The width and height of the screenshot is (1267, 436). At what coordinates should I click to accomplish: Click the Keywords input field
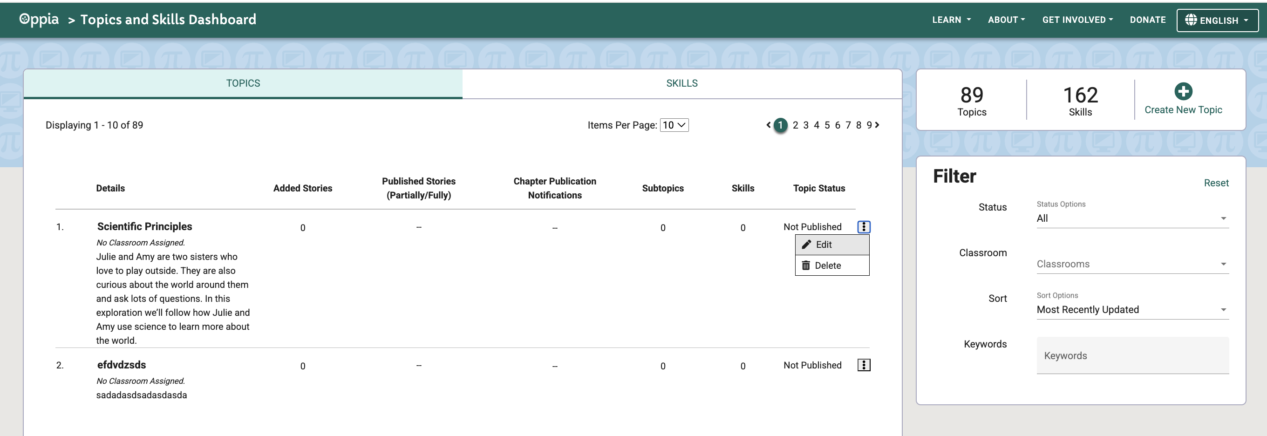click(1132, 355)
